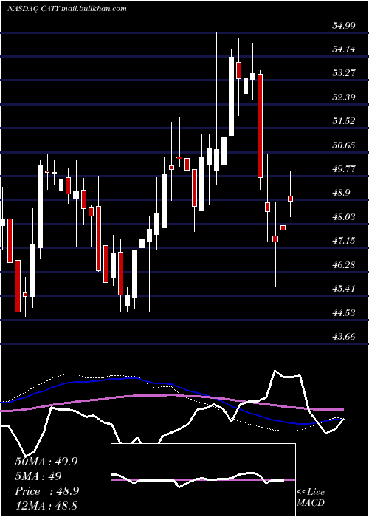Click the 12MA : 48.8 readout
Screen dimensions: 369x517
(46, 506)
